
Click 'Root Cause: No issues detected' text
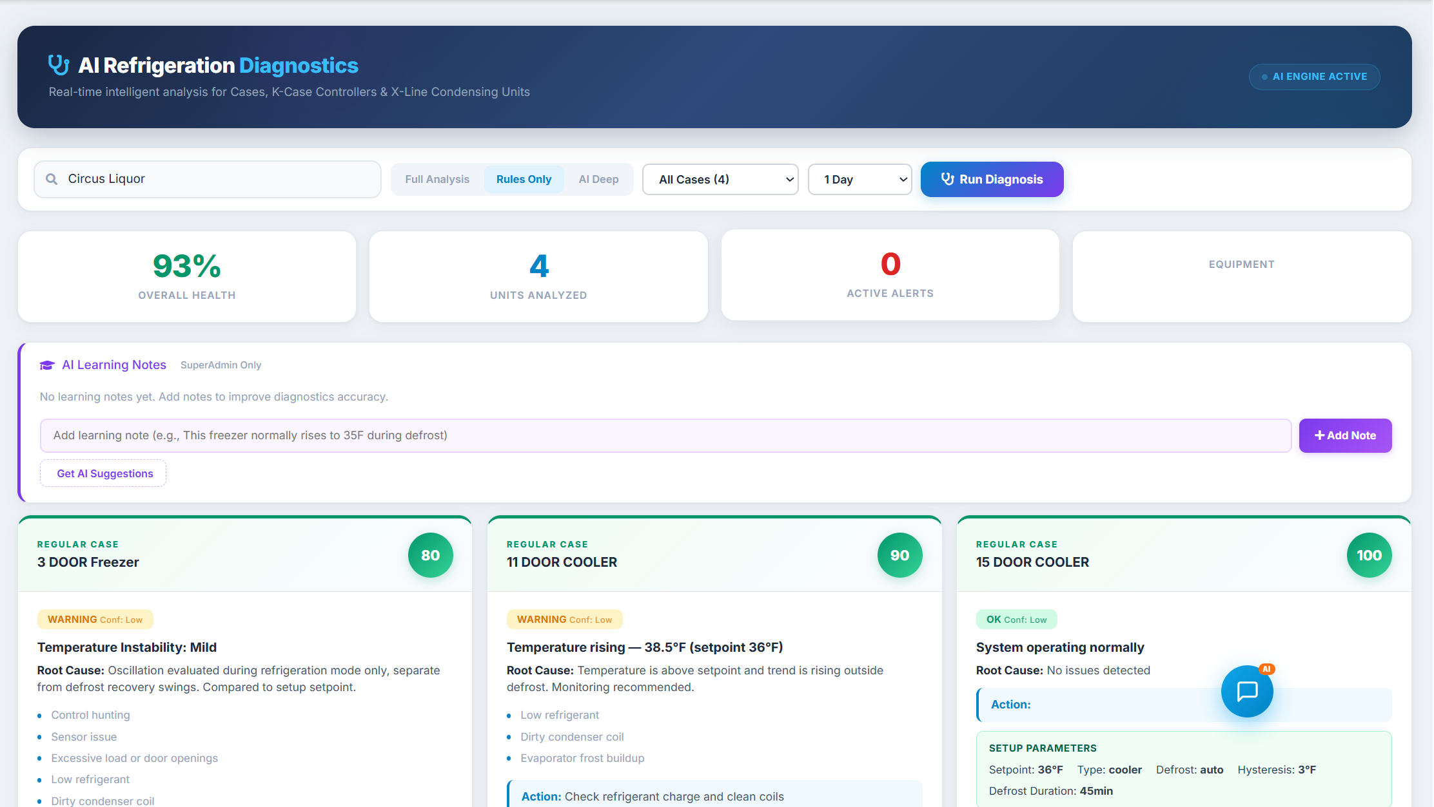[1063, 670]
